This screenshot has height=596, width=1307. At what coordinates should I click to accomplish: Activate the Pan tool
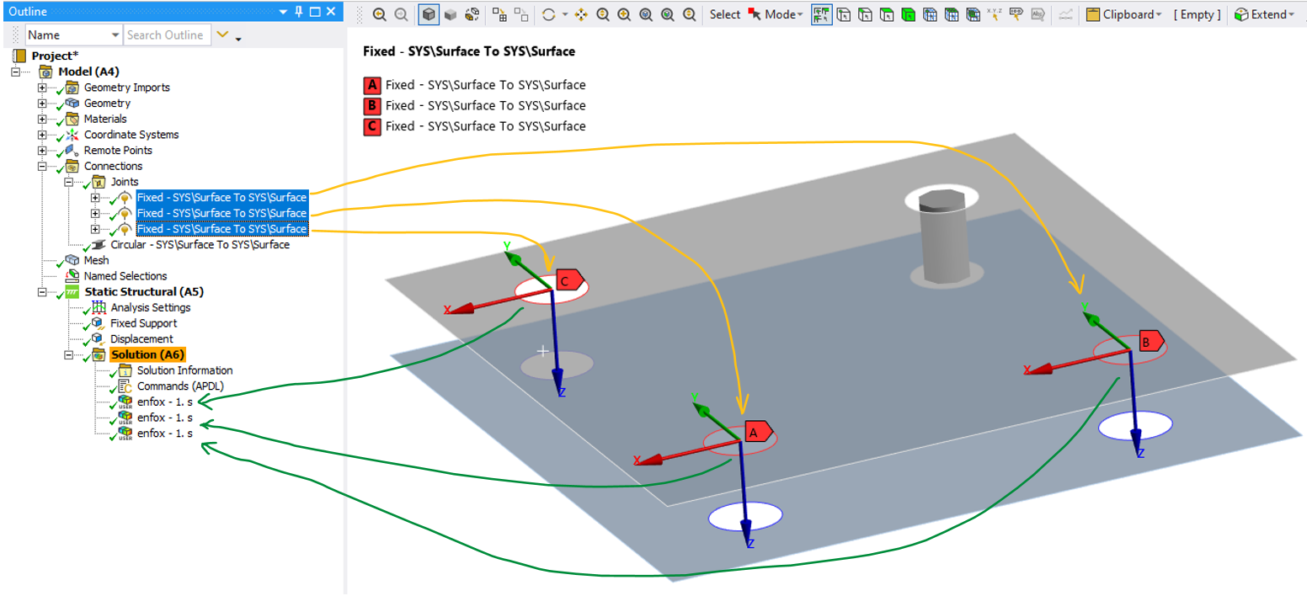tap(581, 14)
